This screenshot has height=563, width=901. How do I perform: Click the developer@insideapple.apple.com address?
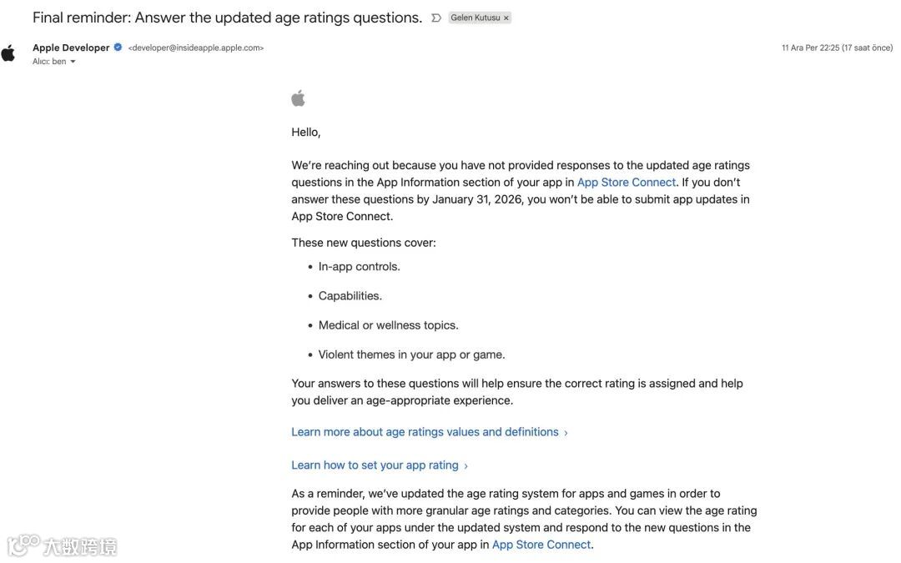[196, 48]
